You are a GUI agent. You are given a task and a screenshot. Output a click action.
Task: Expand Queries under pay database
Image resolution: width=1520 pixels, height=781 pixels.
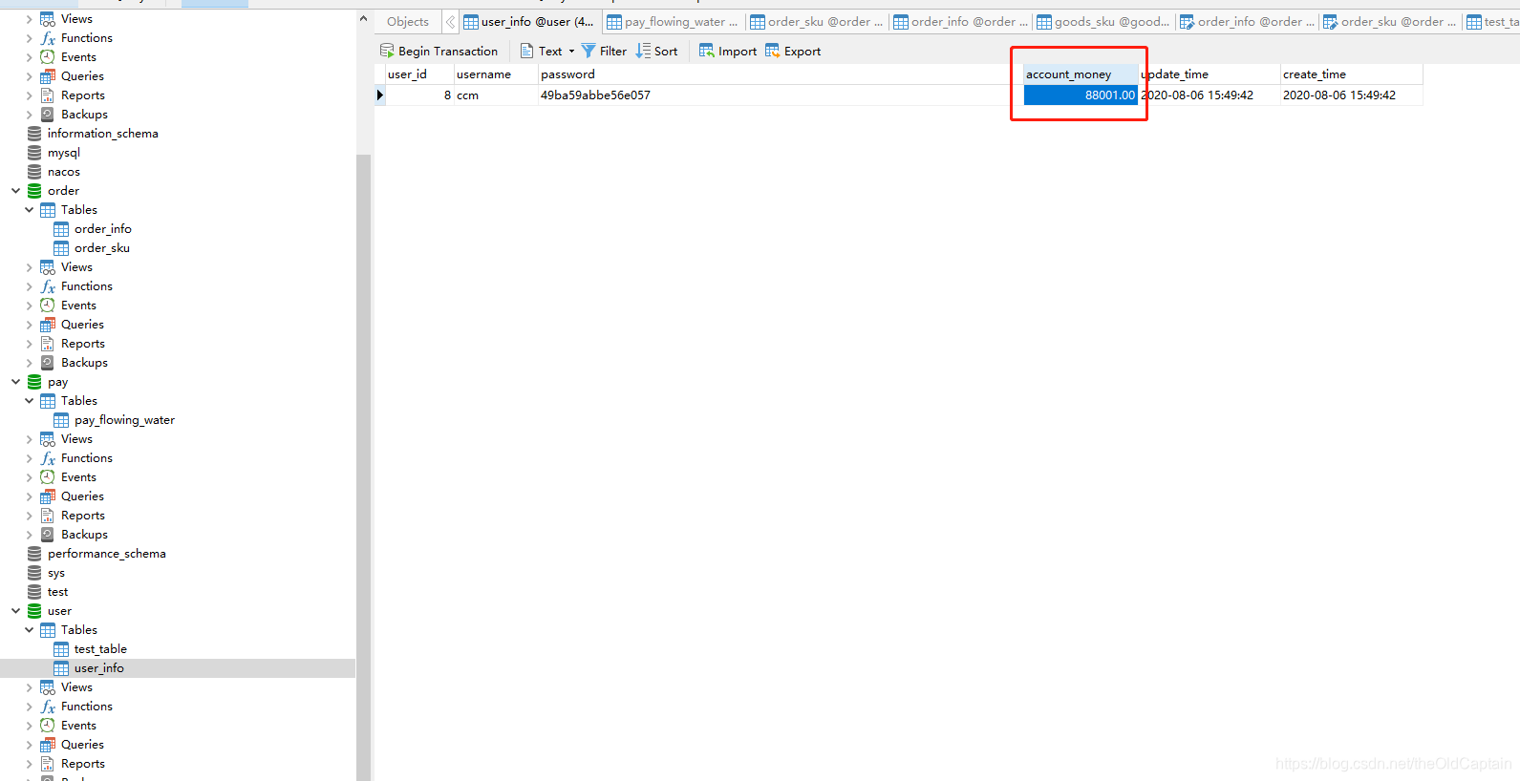[29, 496]
